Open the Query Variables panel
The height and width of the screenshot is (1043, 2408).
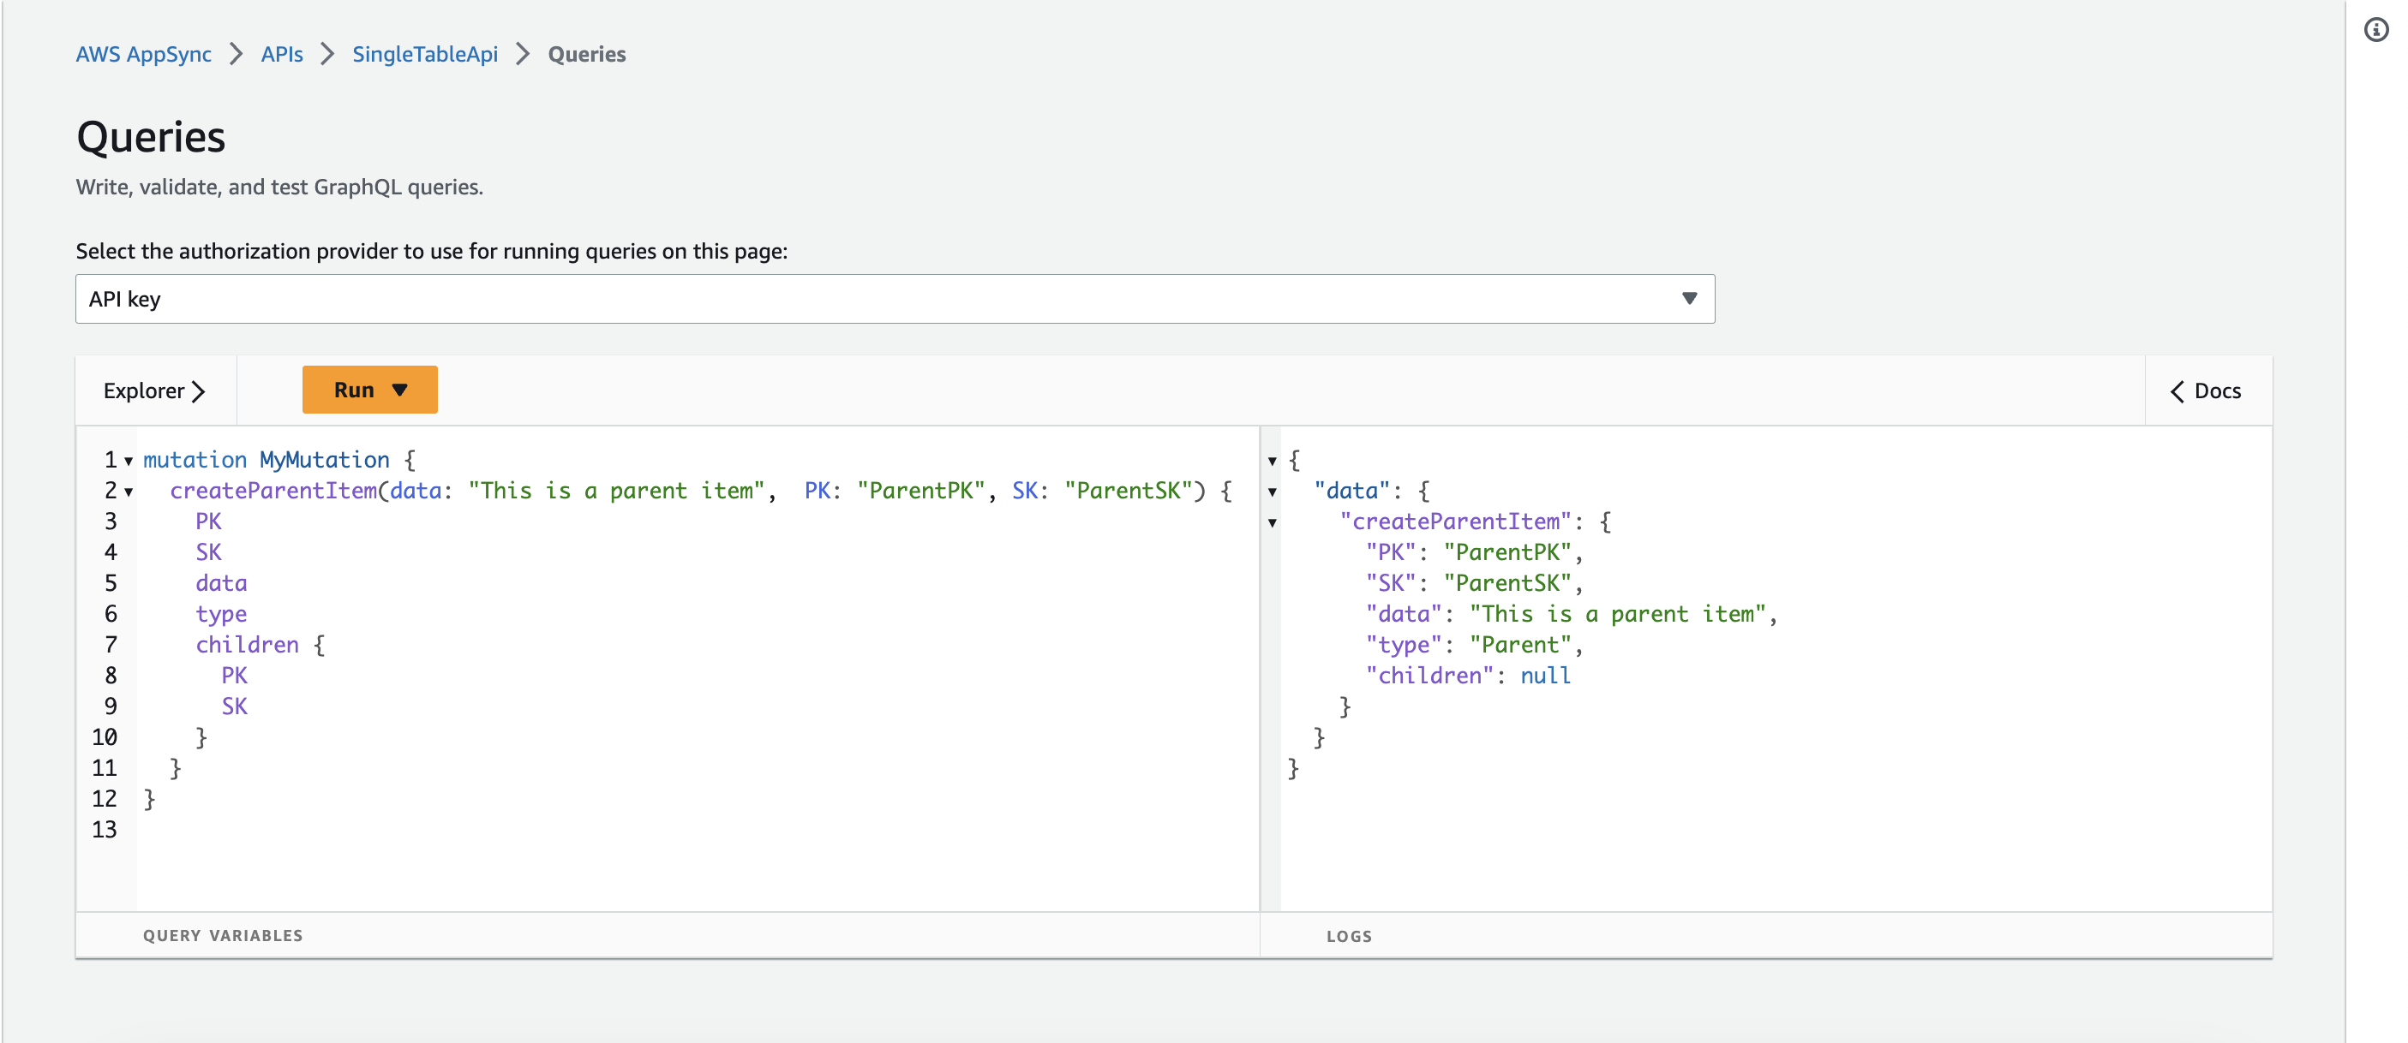click(x=223, y=936)
